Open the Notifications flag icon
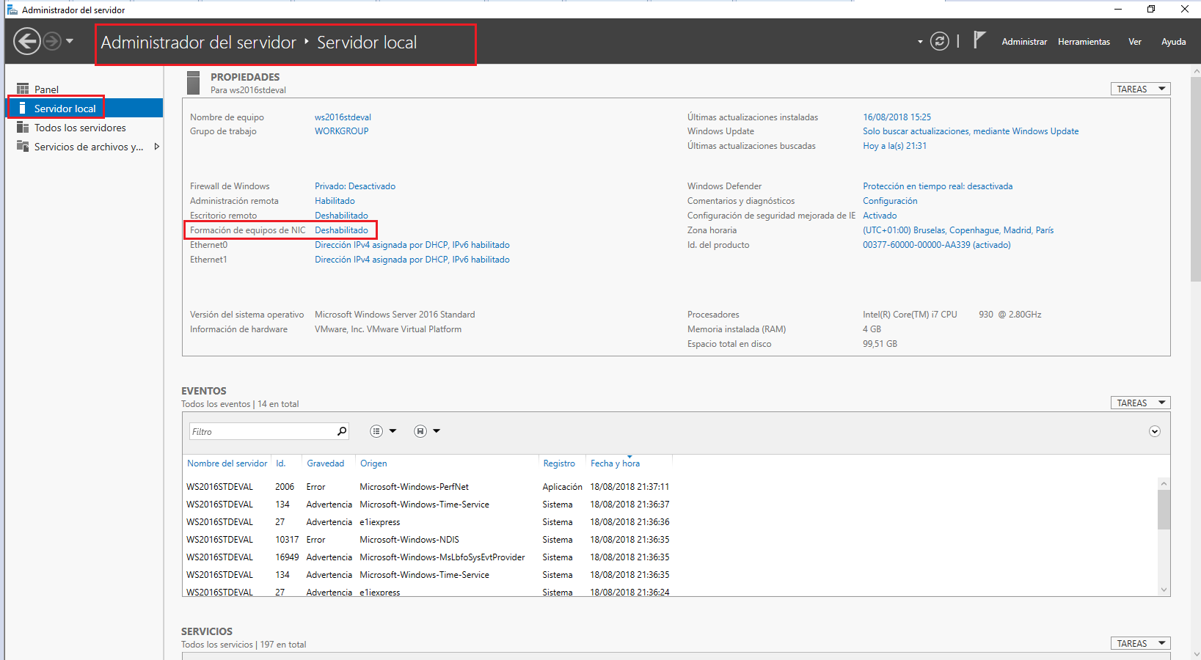The width and height of the screenshot is (1201, 660). [979, 40]
